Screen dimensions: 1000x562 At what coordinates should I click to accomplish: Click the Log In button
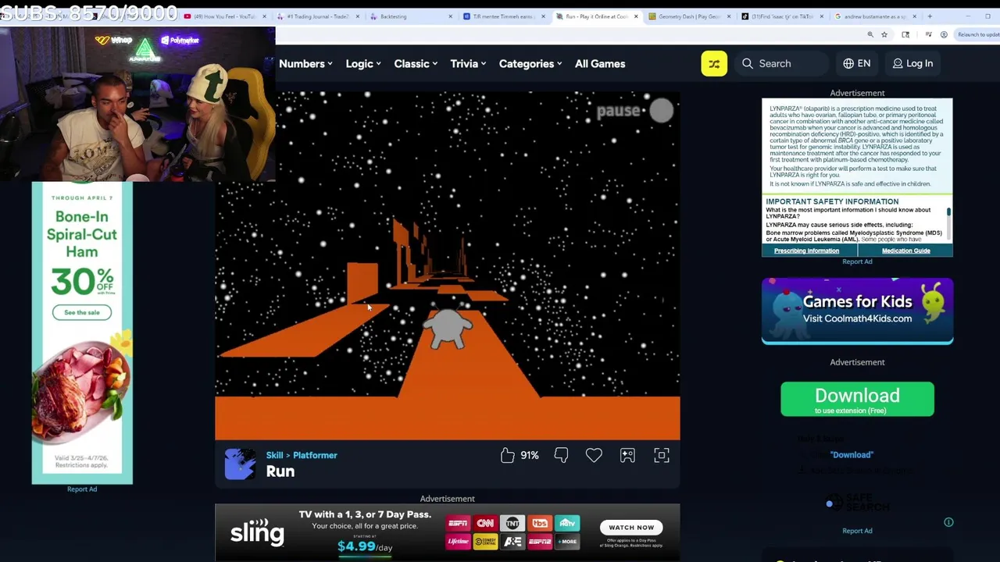pyautogui.click(x=912, y=64)
